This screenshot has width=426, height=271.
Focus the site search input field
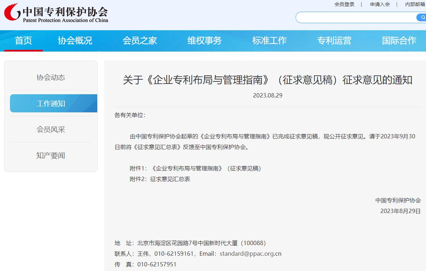point(354,17)
